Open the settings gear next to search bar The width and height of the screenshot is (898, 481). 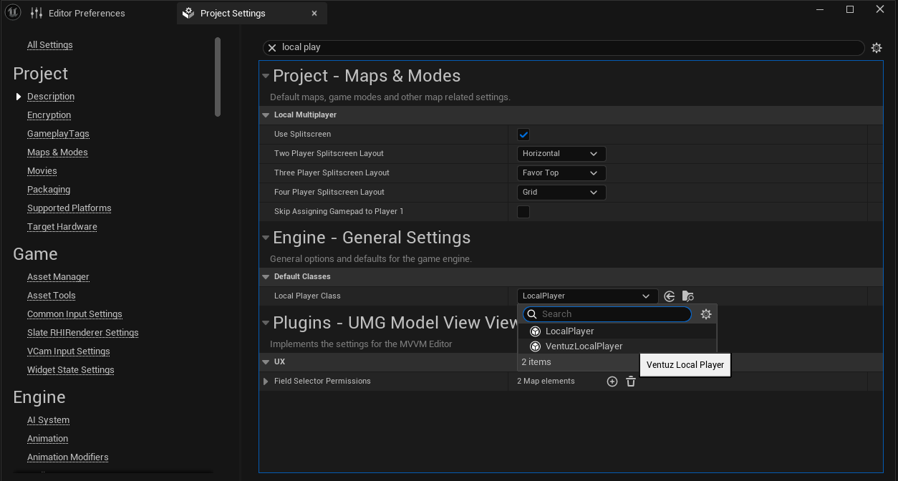pyautogui.click(x=877, y=48)
